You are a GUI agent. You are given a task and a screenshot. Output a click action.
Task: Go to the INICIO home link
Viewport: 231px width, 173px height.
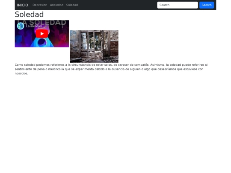tap(23, 5)
